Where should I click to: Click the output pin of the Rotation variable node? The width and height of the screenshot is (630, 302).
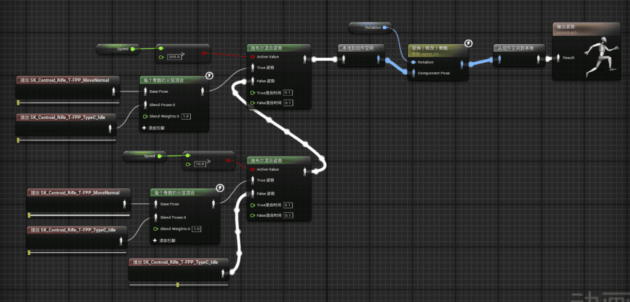coord(386,28)
